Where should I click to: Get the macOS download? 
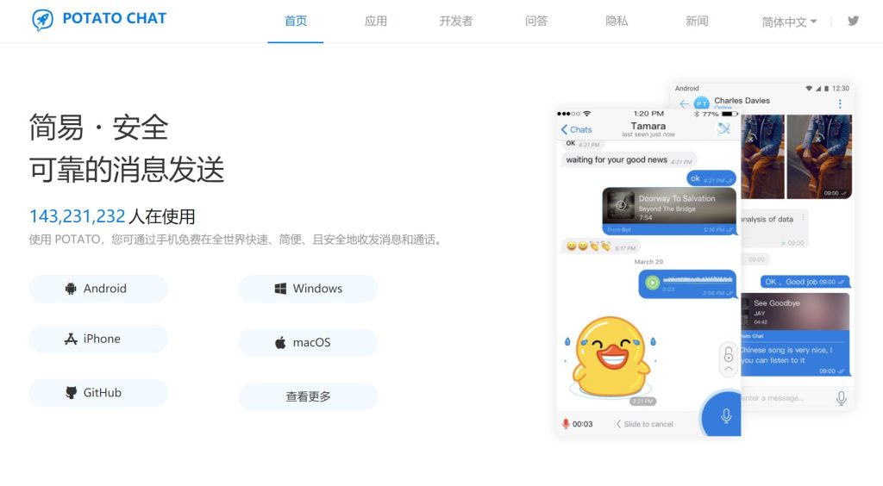click(x=308, y=342)
